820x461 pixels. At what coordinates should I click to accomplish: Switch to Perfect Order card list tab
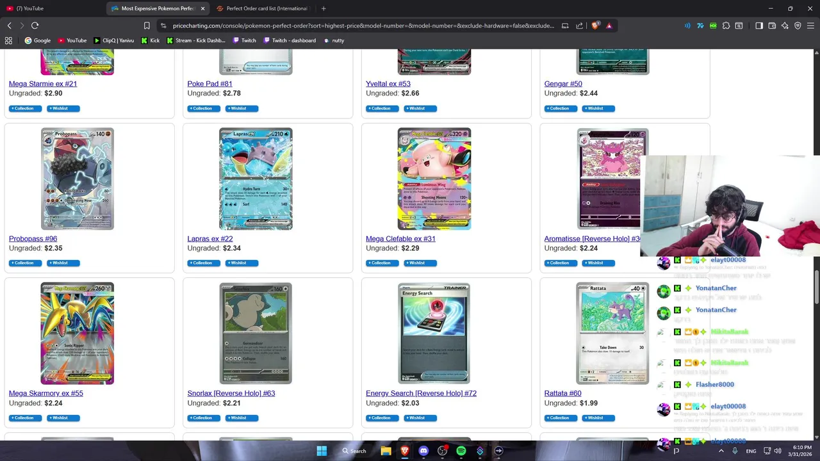263,8
